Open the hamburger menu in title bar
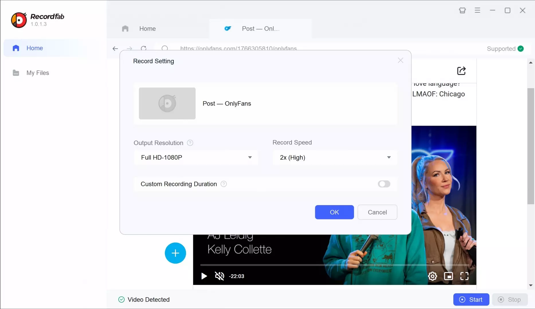 477,11
